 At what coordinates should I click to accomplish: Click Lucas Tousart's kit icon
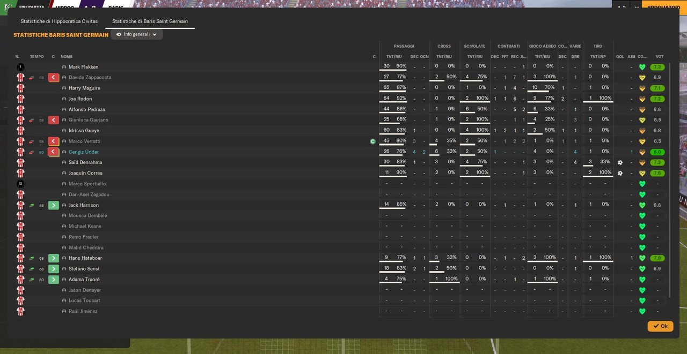click(20, 300)
